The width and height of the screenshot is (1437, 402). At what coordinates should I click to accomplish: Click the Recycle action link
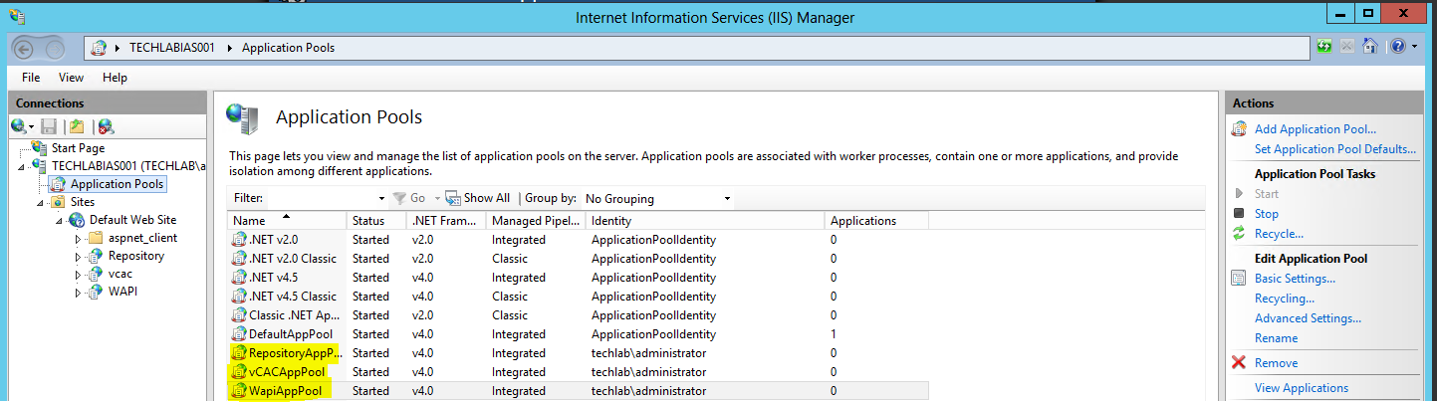tap(1279, 233)
